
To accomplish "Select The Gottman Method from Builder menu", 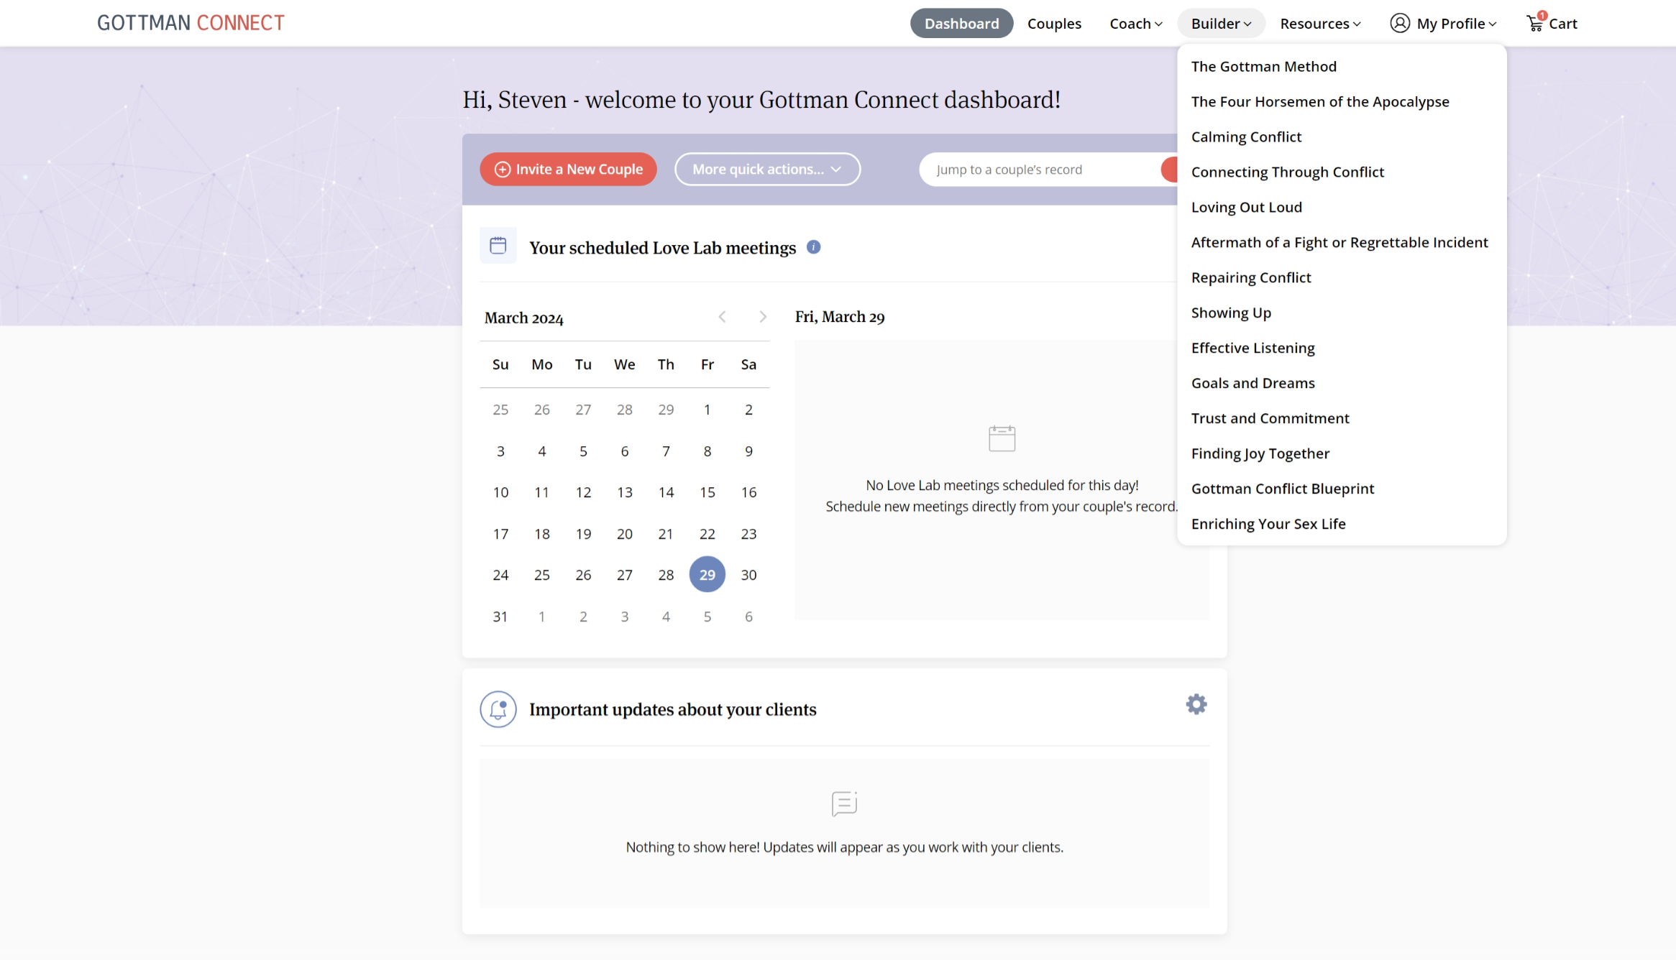I will point(1263,67).
